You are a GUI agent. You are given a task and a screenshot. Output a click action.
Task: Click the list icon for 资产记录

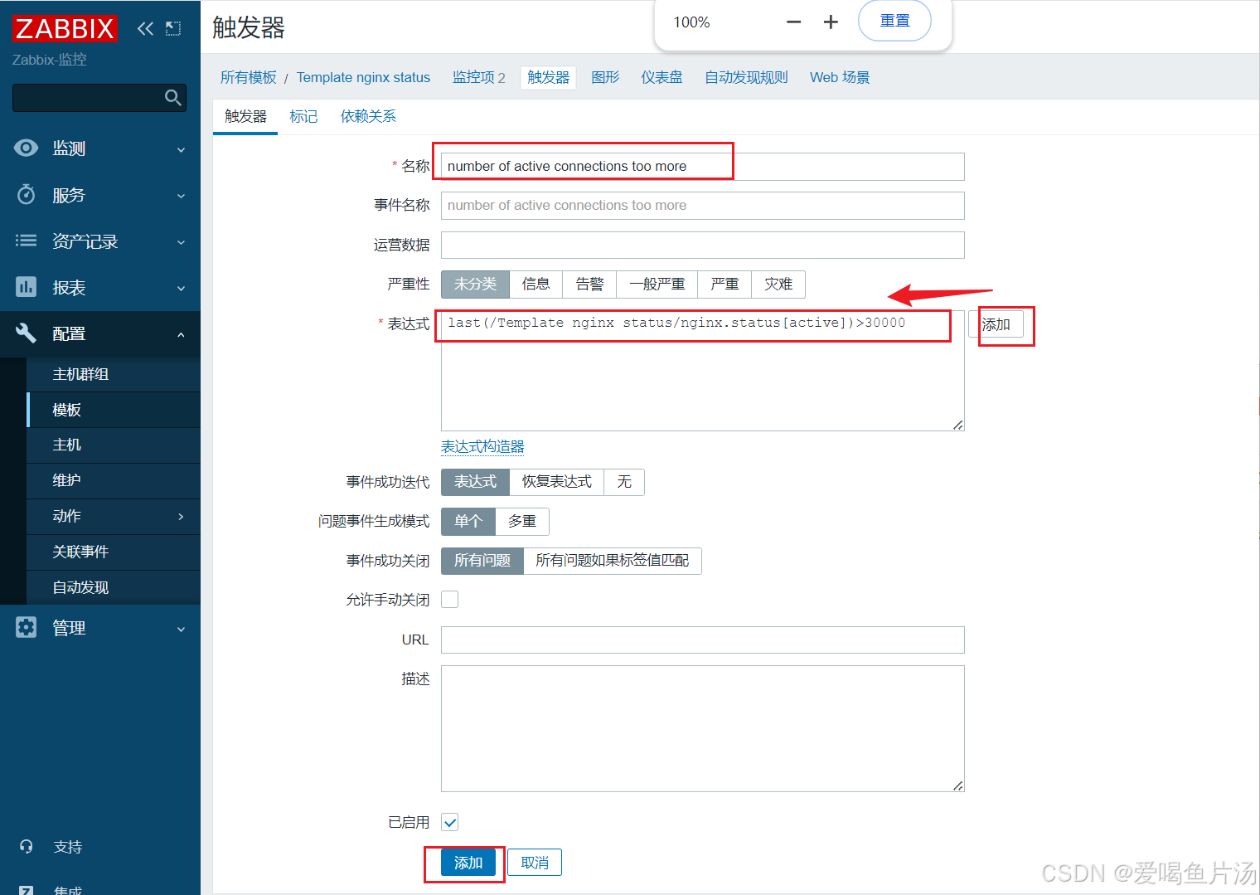tap(27, 241)
